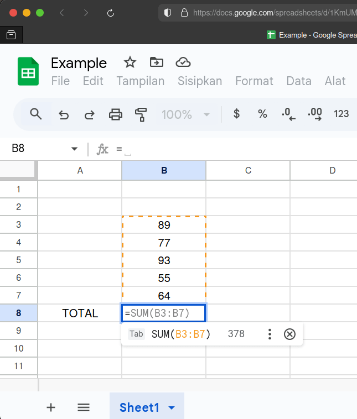Select column B header
357x419 pixels.
coord(164,170)
